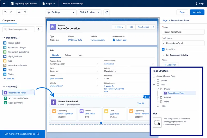Click the API Name input field
This screenshot has height=138, width=207.
coord(183,43)
